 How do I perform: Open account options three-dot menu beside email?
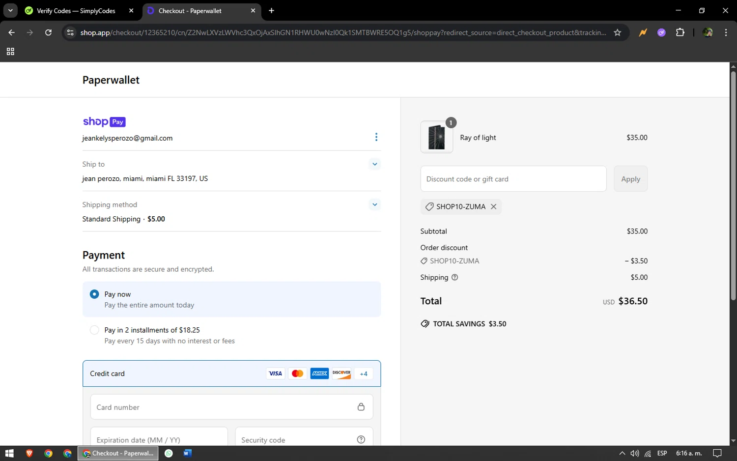pos(376,137)
